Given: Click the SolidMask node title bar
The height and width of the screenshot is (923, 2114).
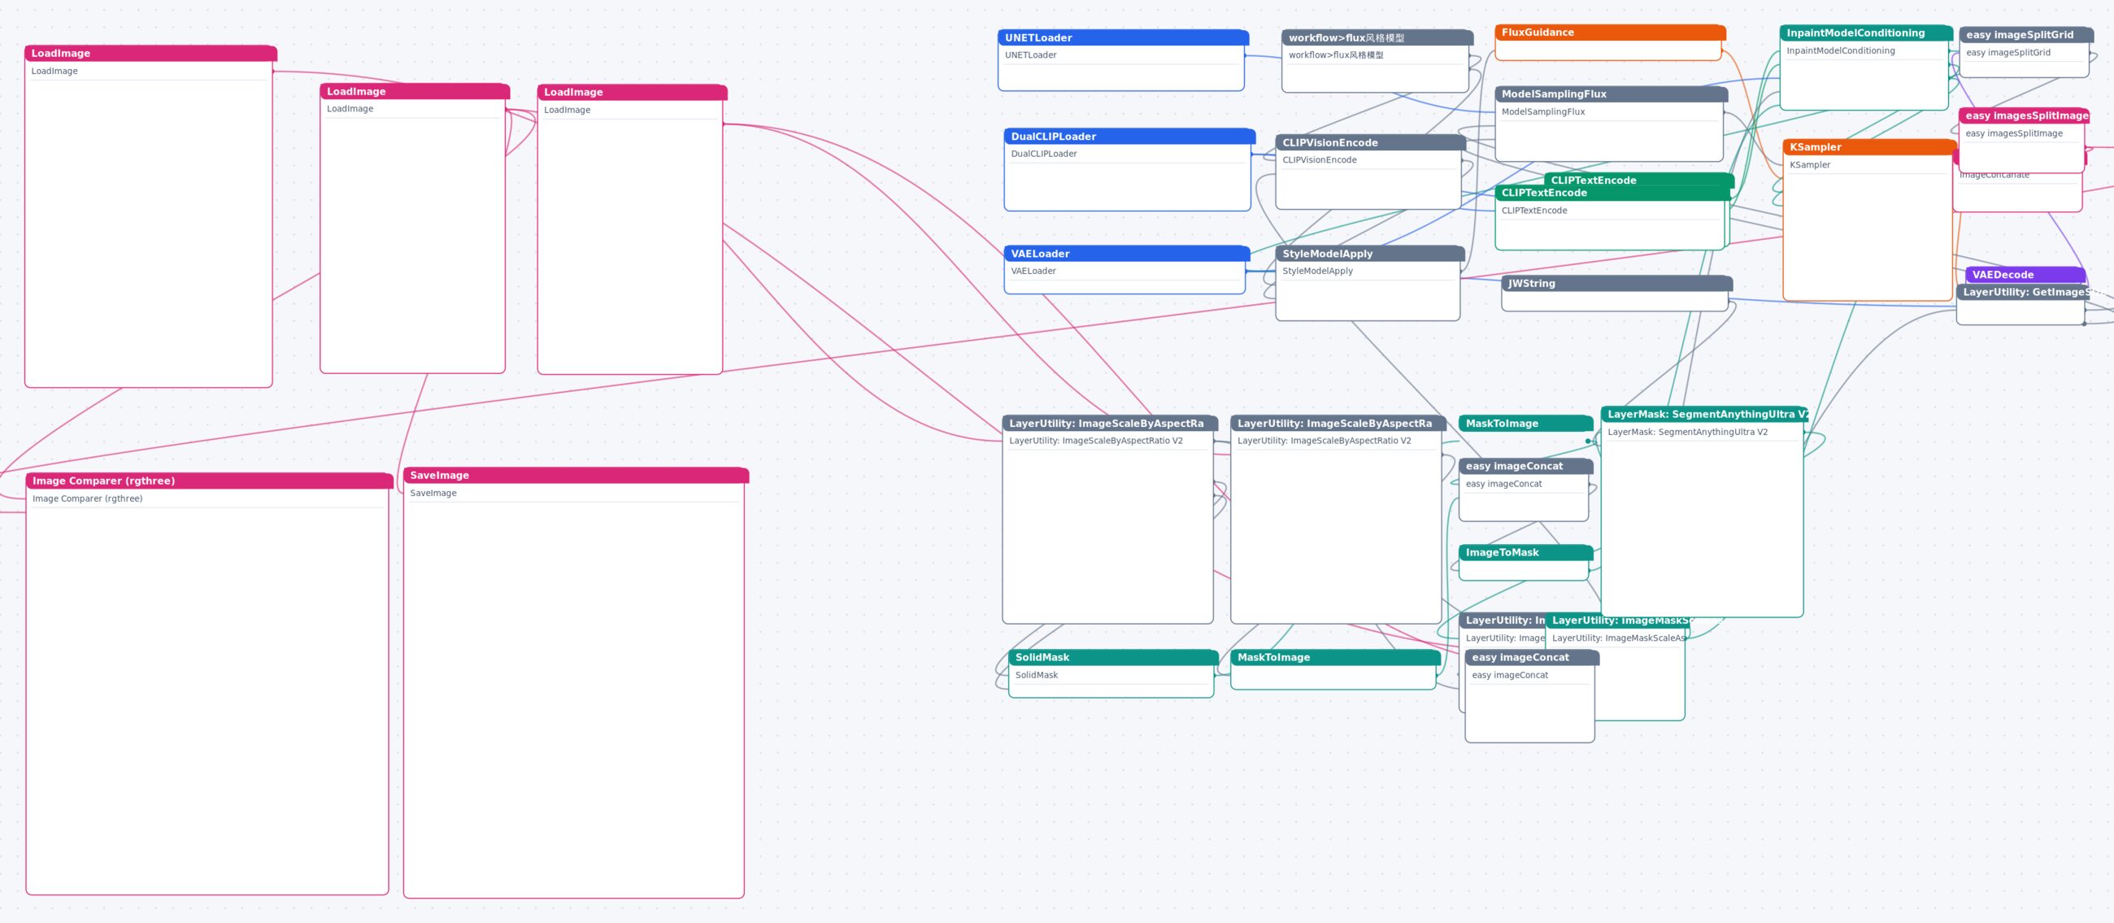Looking at the screenshot, I should click(1113, 658).
